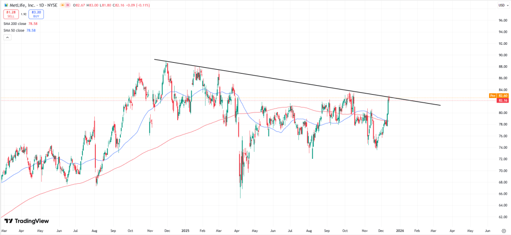
Task: Open chart settings gear in bottom-right corner
Action: [x=503, y=231]
